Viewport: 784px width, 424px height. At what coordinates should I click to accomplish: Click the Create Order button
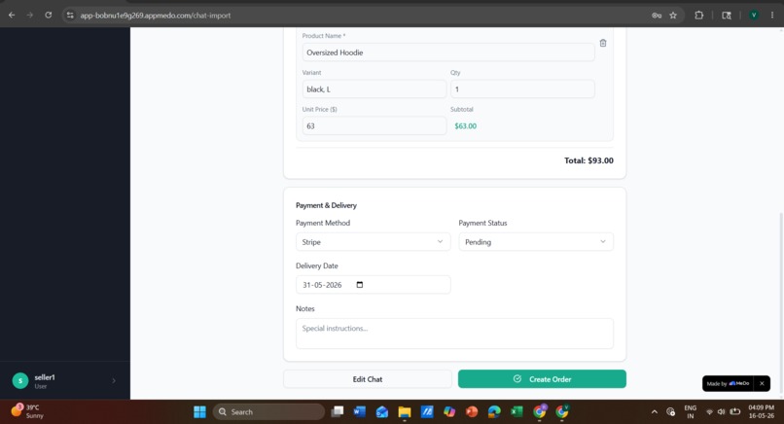[x=542, y=379]
